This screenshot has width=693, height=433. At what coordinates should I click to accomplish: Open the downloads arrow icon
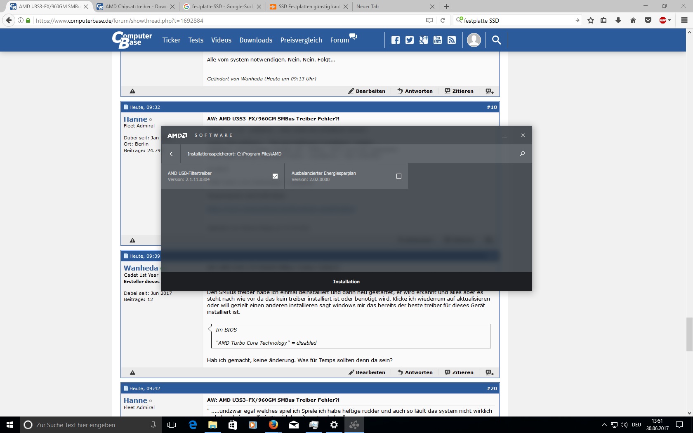click(x=618, y=20)
